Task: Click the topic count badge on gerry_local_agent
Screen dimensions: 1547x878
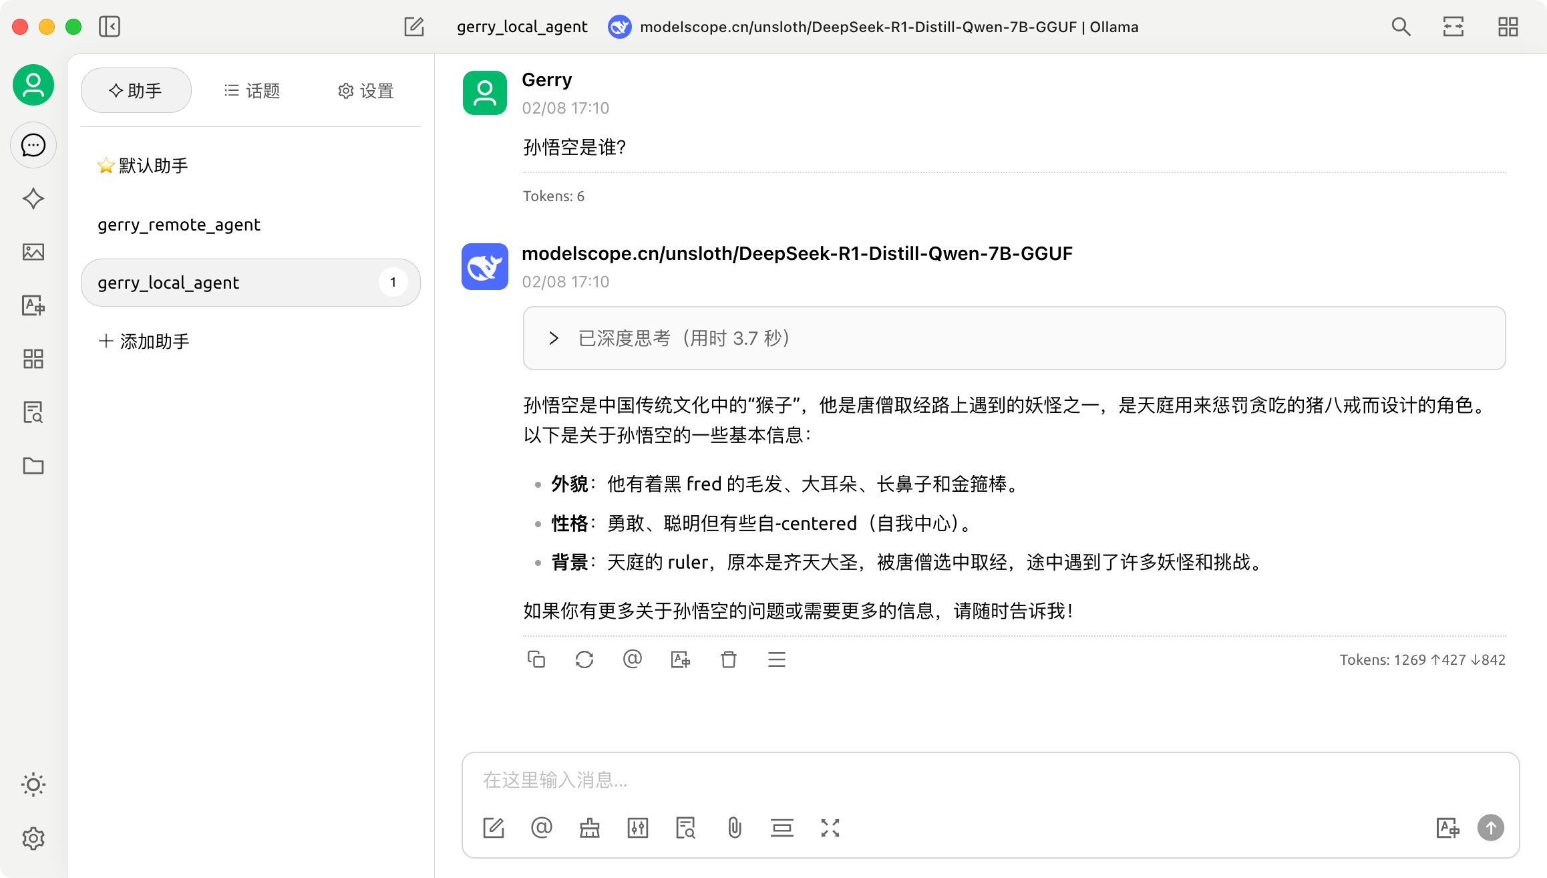Action: coord(393,283)
